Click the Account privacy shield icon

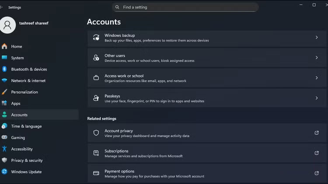96,133
